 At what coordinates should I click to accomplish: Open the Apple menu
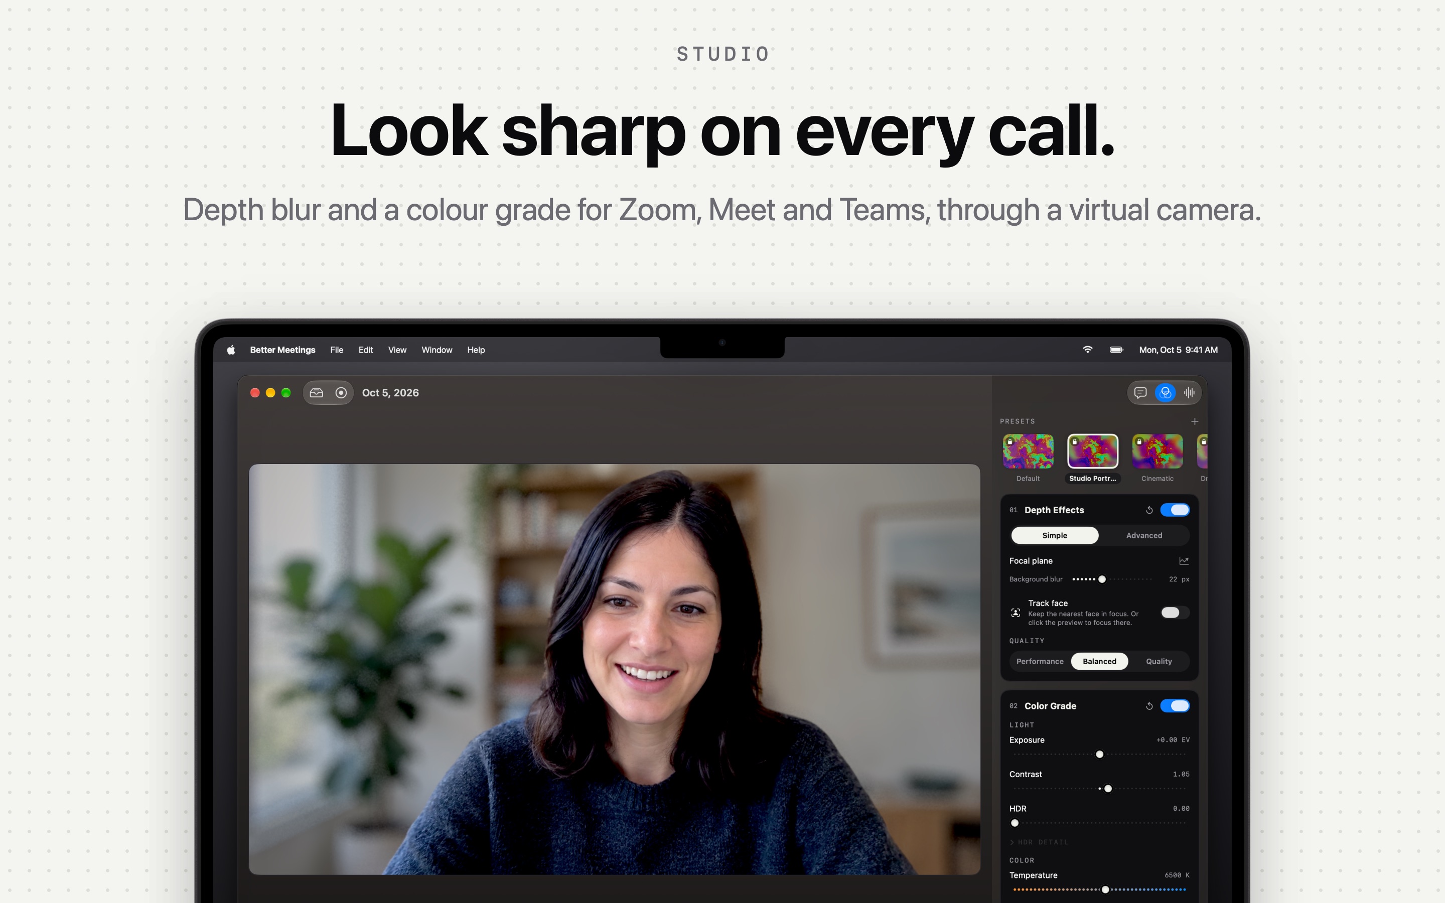pos(231,350)
